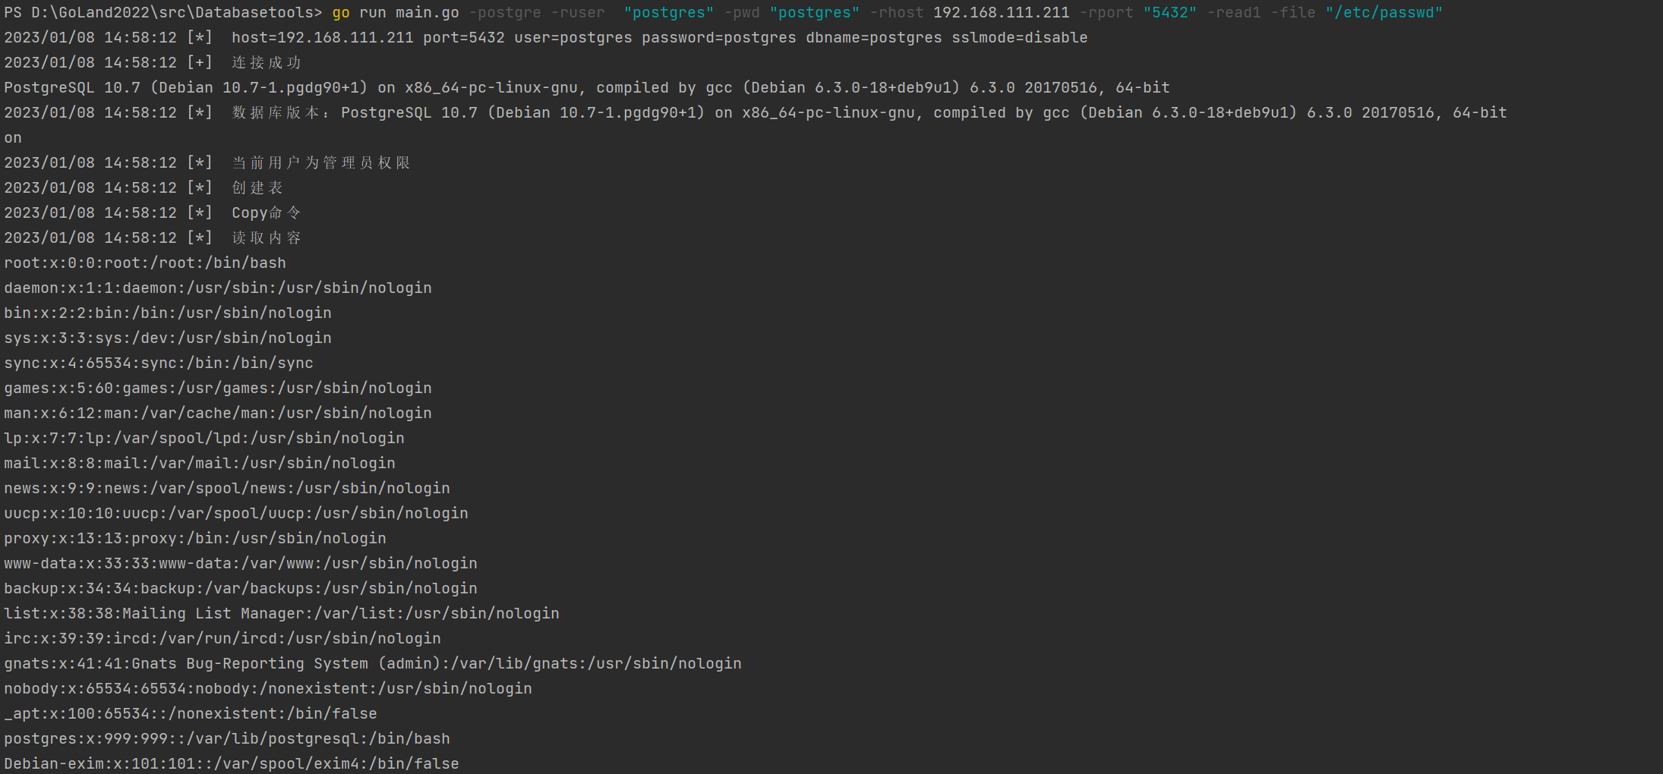Click the '创建表' log line
The image size is (1663, 774).
click(x=144, y=188)
